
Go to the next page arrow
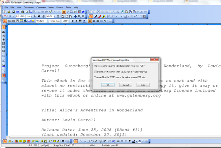point(35,16)
